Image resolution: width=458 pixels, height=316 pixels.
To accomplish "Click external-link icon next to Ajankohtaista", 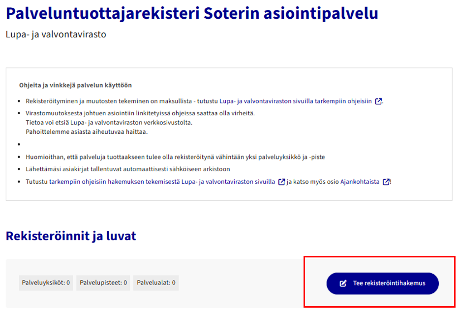I will (x=386, y=182).
